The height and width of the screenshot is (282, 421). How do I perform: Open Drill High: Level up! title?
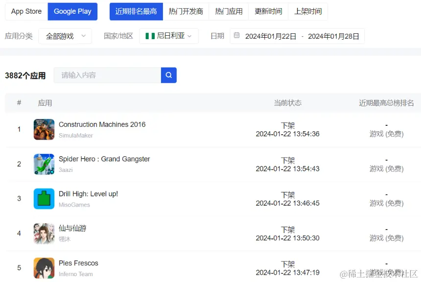pos(88,194)
